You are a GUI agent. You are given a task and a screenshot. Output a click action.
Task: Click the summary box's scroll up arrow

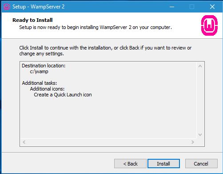[x=200, y=66]
